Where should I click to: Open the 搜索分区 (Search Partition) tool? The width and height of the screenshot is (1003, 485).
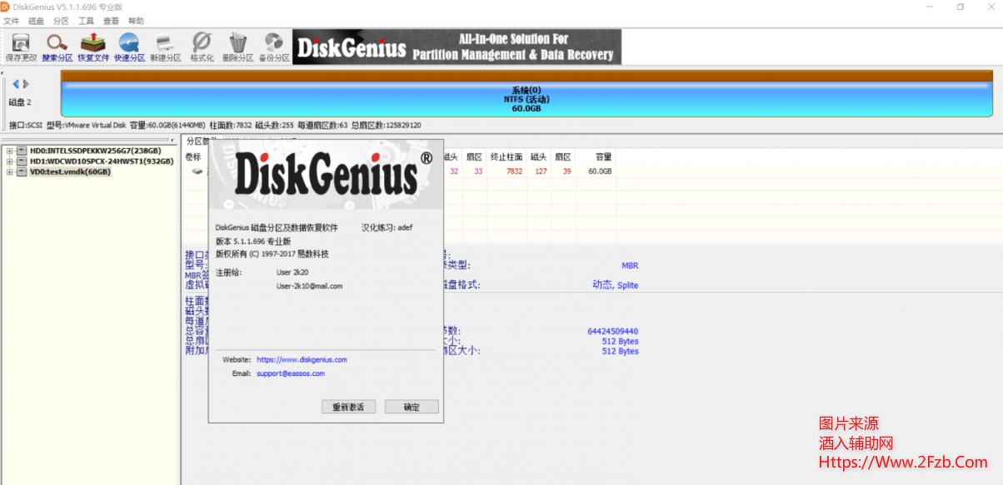pos(56,46)
